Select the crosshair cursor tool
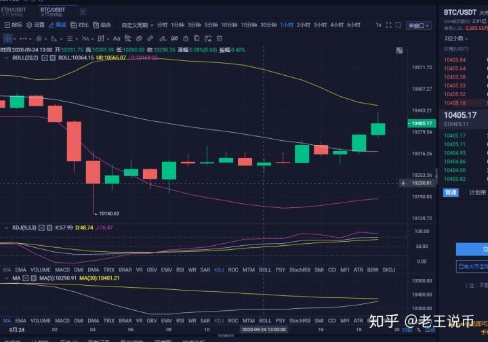The image size is (488, 342). 7,39
